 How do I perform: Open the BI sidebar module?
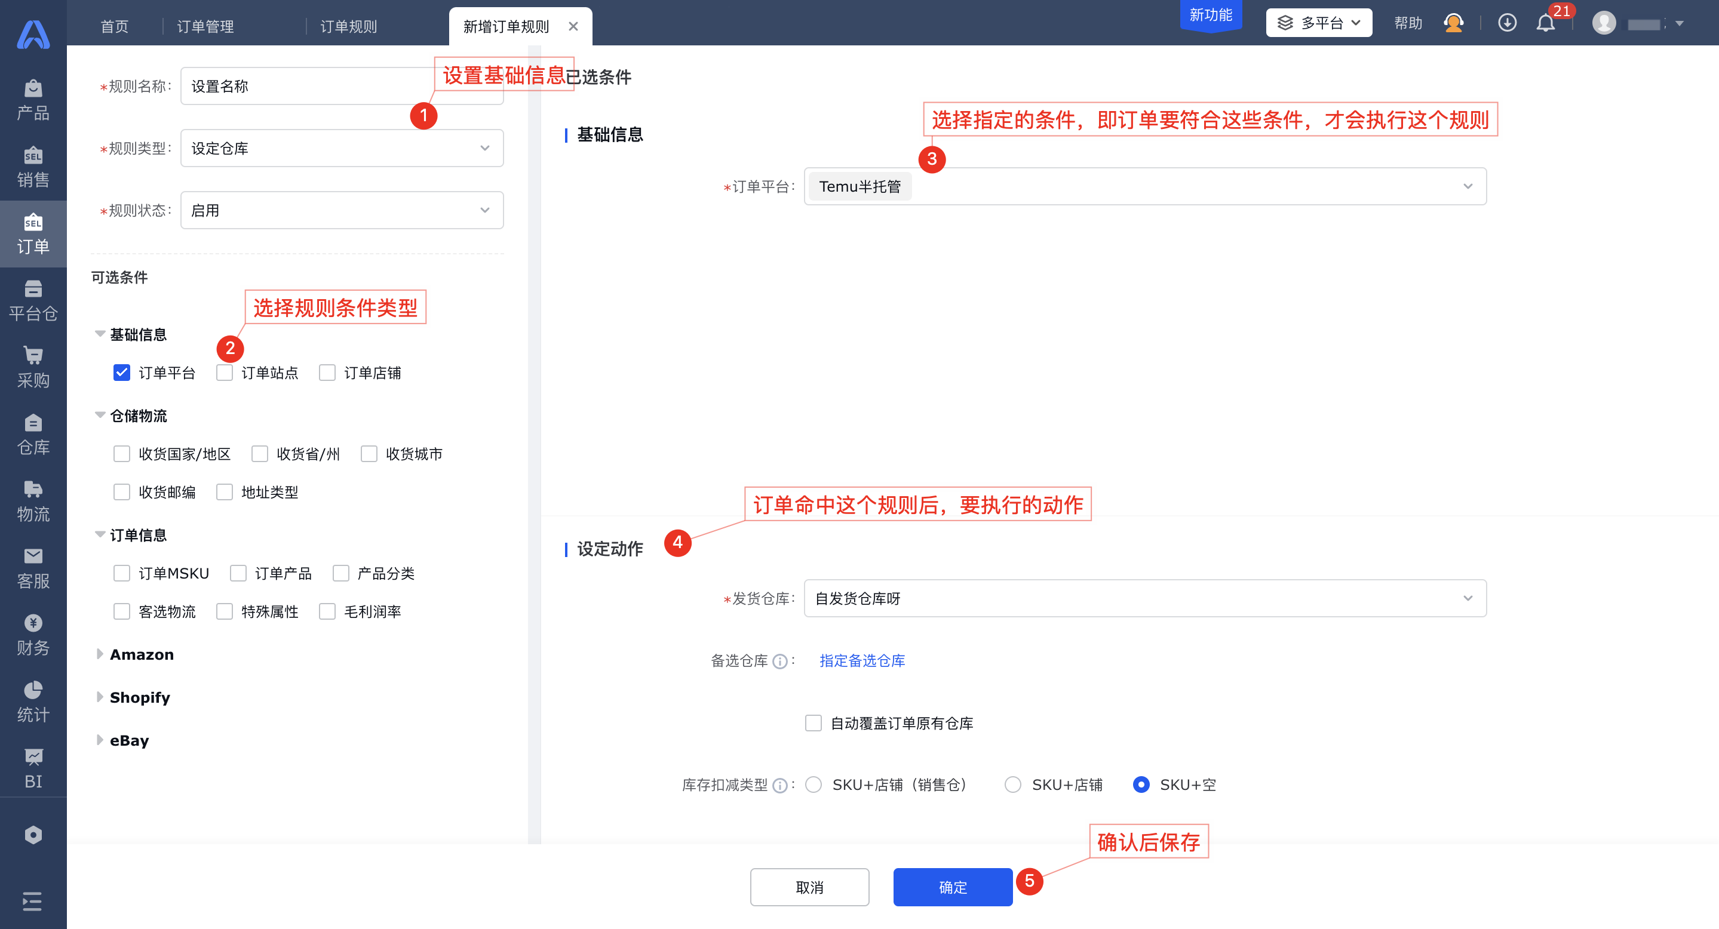[33, 769]
